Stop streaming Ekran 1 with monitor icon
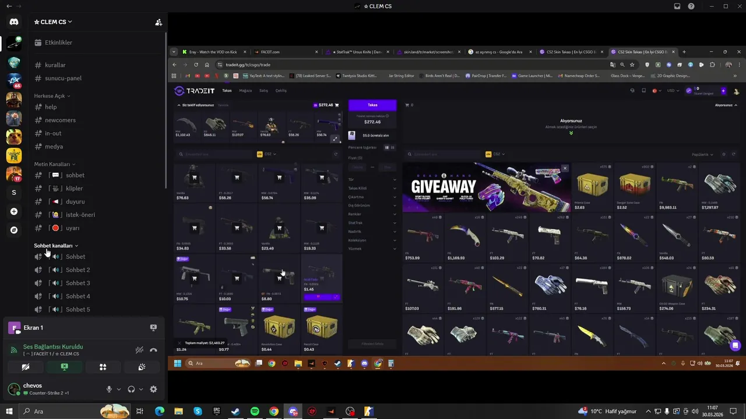746x419 pixels. click(x=153, y=328)
